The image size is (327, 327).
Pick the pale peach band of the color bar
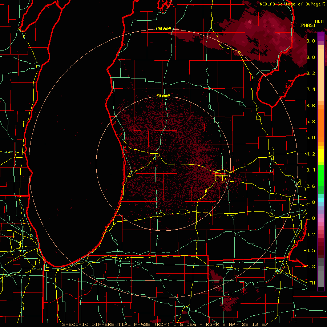[x=321, y=75]
